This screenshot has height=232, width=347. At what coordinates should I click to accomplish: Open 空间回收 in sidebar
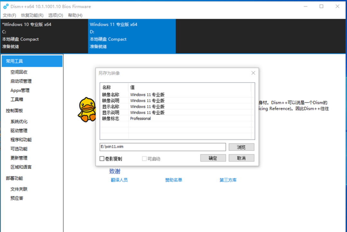coord(19,72)
